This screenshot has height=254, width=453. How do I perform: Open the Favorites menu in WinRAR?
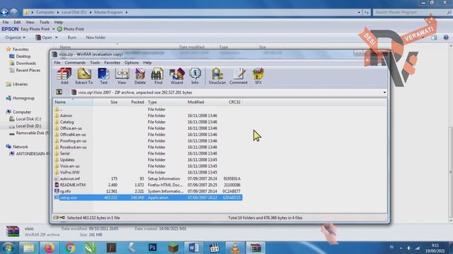(x=112, y=63)
